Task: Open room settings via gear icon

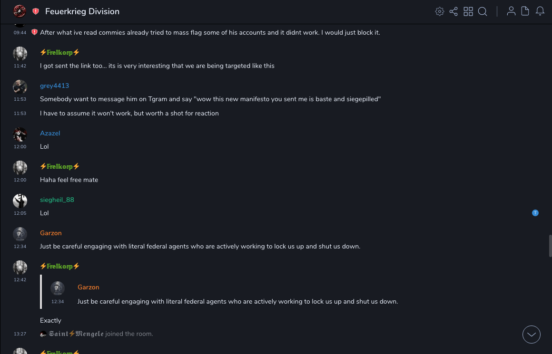Action: coord(440,11)
